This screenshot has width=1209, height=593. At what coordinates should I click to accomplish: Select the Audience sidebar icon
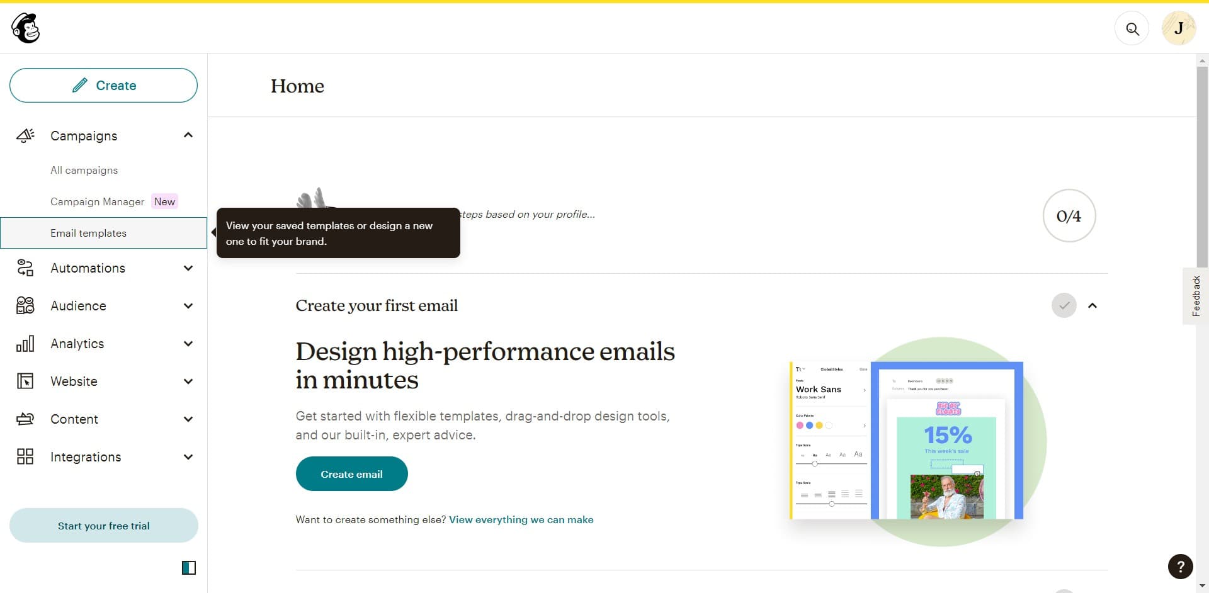[25, 305]
